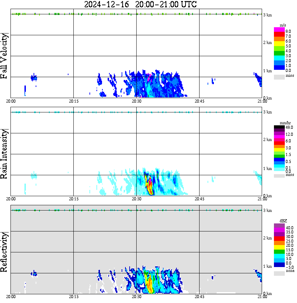Click '20:45' under the Rain Intensity plot
This screenshot has height=303, width=297.
[199, 199]
